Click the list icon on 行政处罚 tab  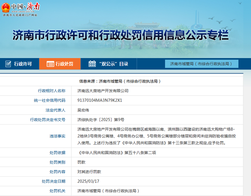point(50,64)
